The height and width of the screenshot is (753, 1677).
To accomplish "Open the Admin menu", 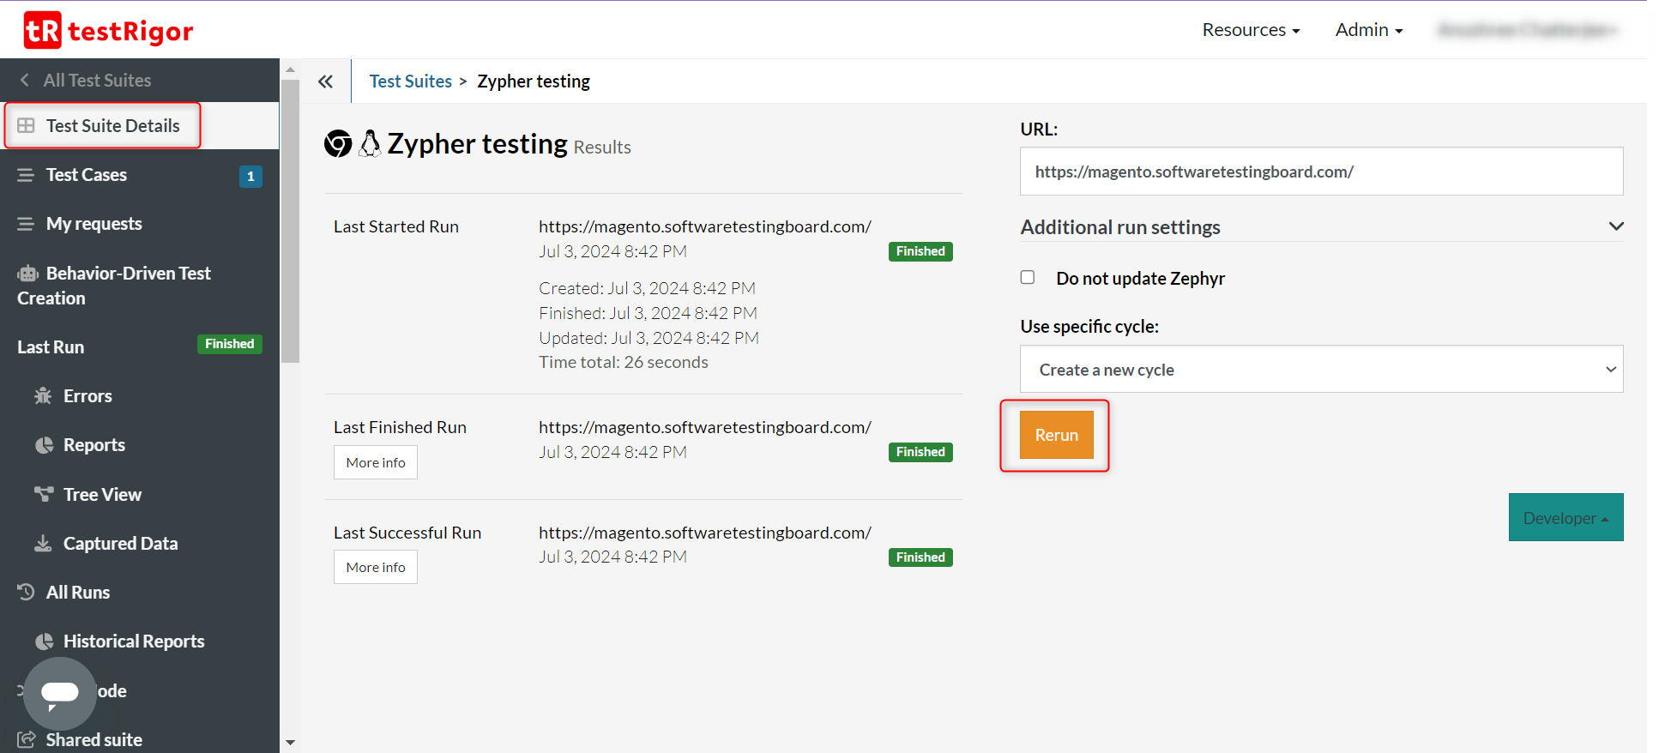I will coord(1368,30).
